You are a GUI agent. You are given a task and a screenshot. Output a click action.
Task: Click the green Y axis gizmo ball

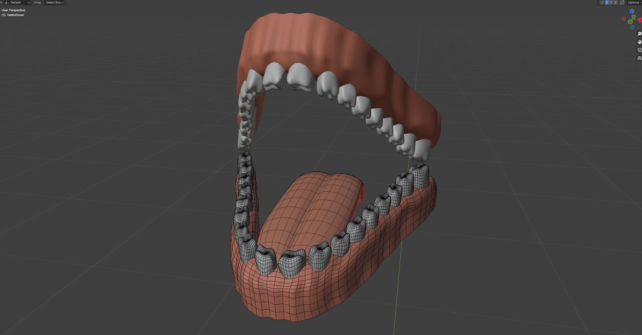click(x=634, y=17)
